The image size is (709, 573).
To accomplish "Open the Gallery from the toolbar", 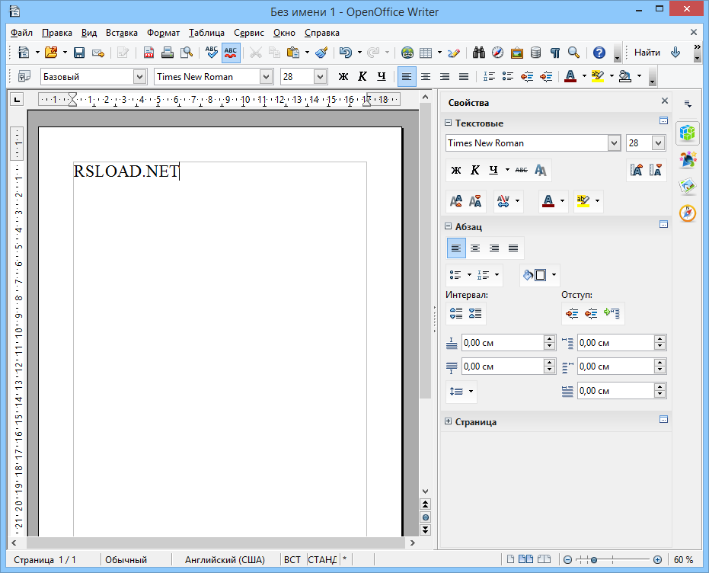I will (517, 52).
